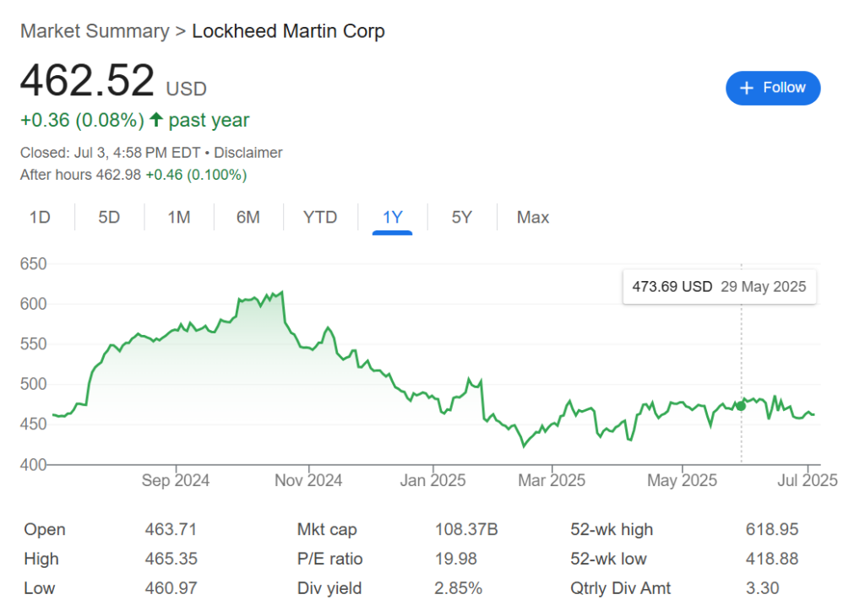Click the Nov 2024 axis label

(x=308, y=480)
